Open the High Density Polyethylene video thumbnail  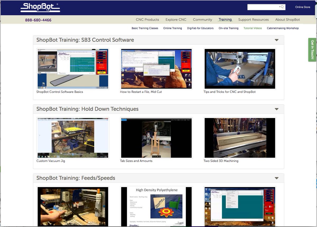tap(156, 206)
